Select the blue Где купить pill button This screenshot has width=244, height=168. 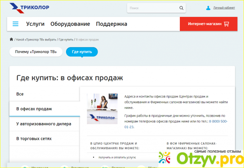[81, 52]
